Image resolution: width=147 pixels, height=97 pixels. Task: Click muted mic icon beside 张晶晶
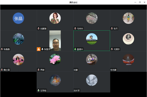click(2, 49)
